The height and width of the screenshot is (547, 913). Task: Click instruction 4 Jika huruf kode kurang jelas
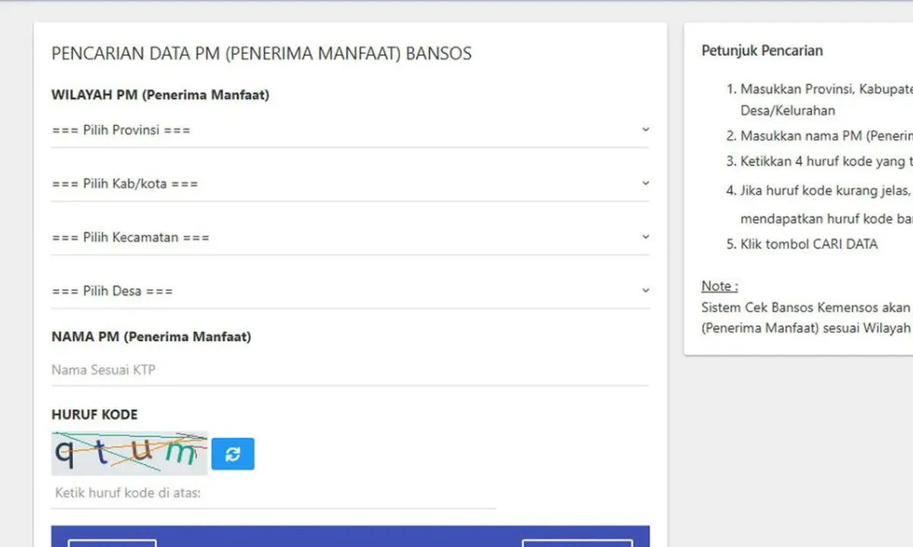pos(827,205)
